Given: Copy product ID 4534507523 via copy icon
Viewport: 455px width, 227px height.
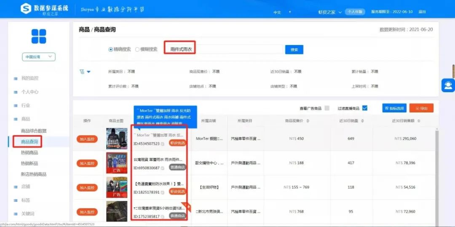Looking at the screenshot, I should pyautogui.click(x=163, y=144).
